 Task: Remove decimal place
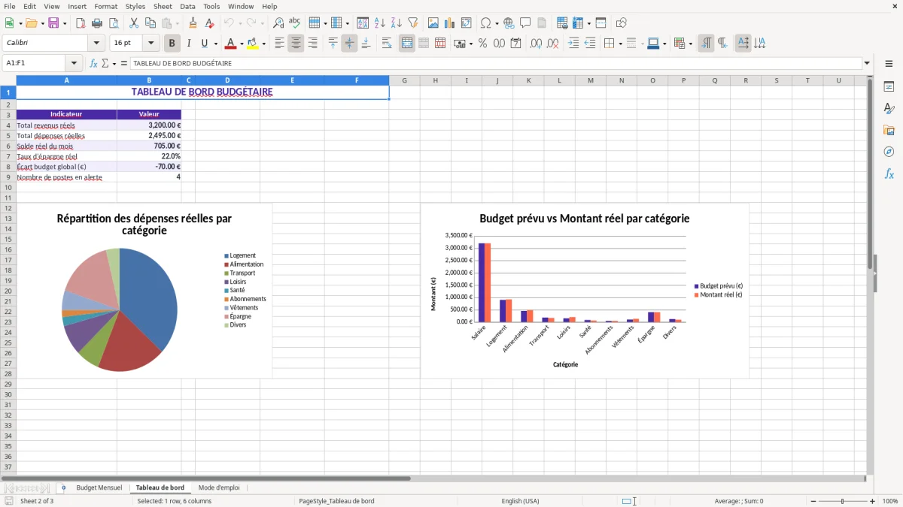(x=552, y=44)
